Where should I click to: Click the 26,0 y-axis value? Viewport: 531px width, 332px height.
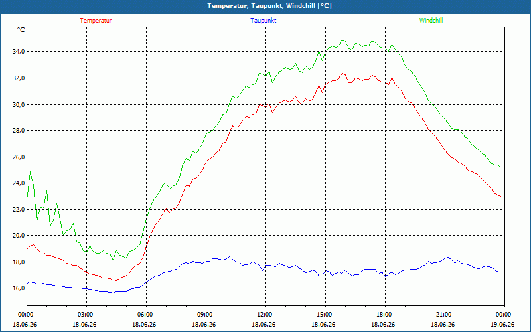[19, 157]
